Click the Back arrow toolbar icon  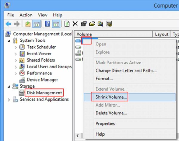(8, 24)
